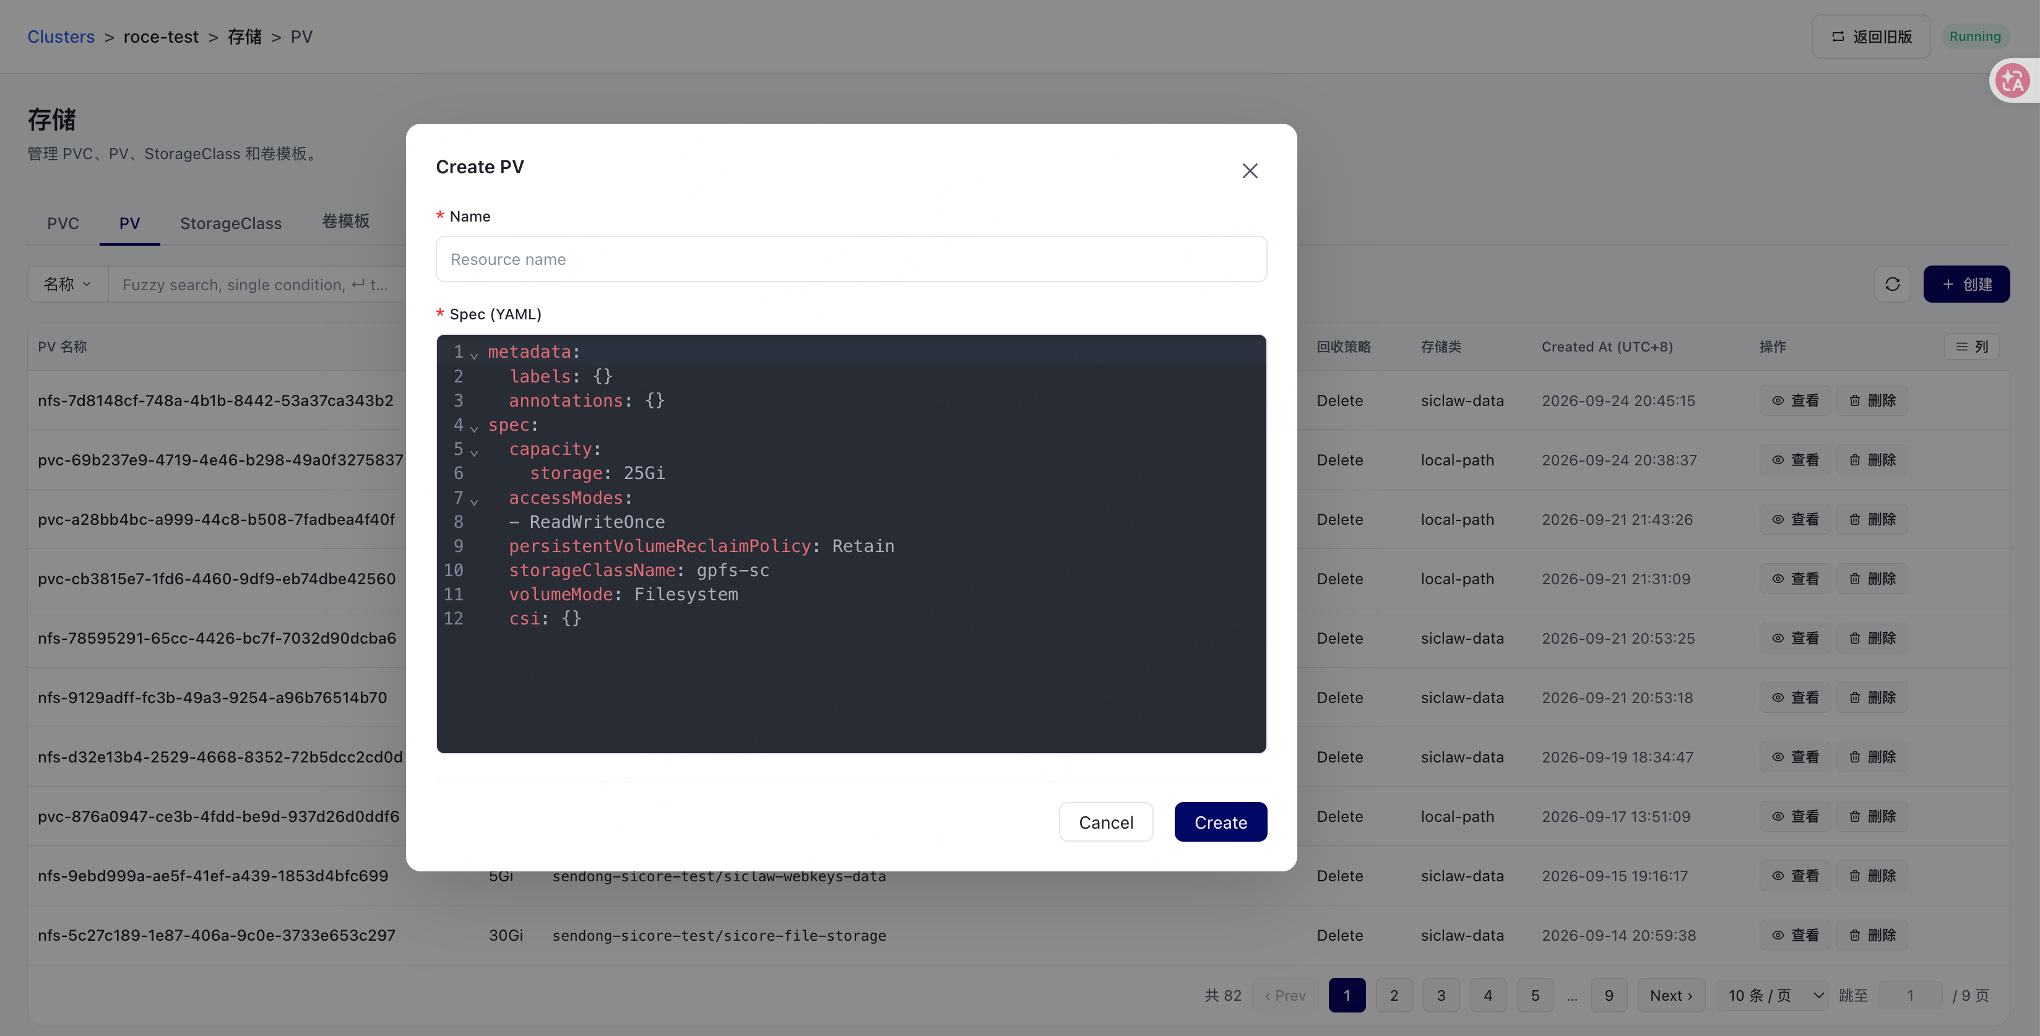Delete the nfs-9129adff PV via 删除
The width and height of the screenshot is (2040, 1036).
[x=1871, y=697]
